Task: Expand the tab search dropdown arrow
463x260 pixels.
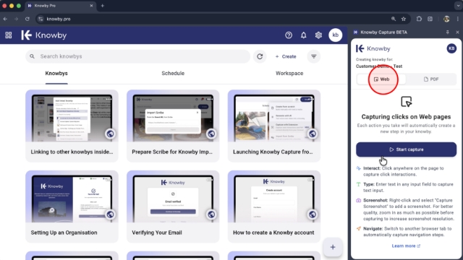Action: 458,6
